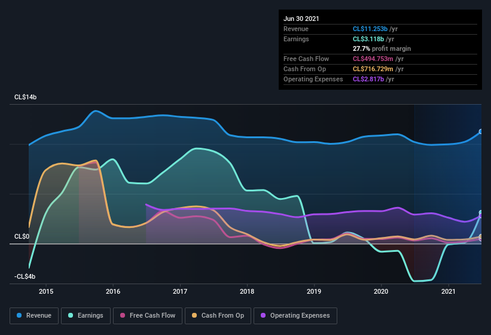Screen dimensions: 491x335
Task: Click the CL$11.253b revenue value
Action: point(370,29)
